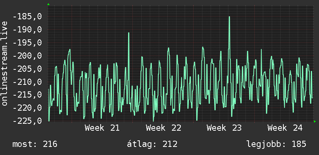Screen dimensions: 319x155
Task: Click the -210,0 y-axis label
Action: point(27,82)
